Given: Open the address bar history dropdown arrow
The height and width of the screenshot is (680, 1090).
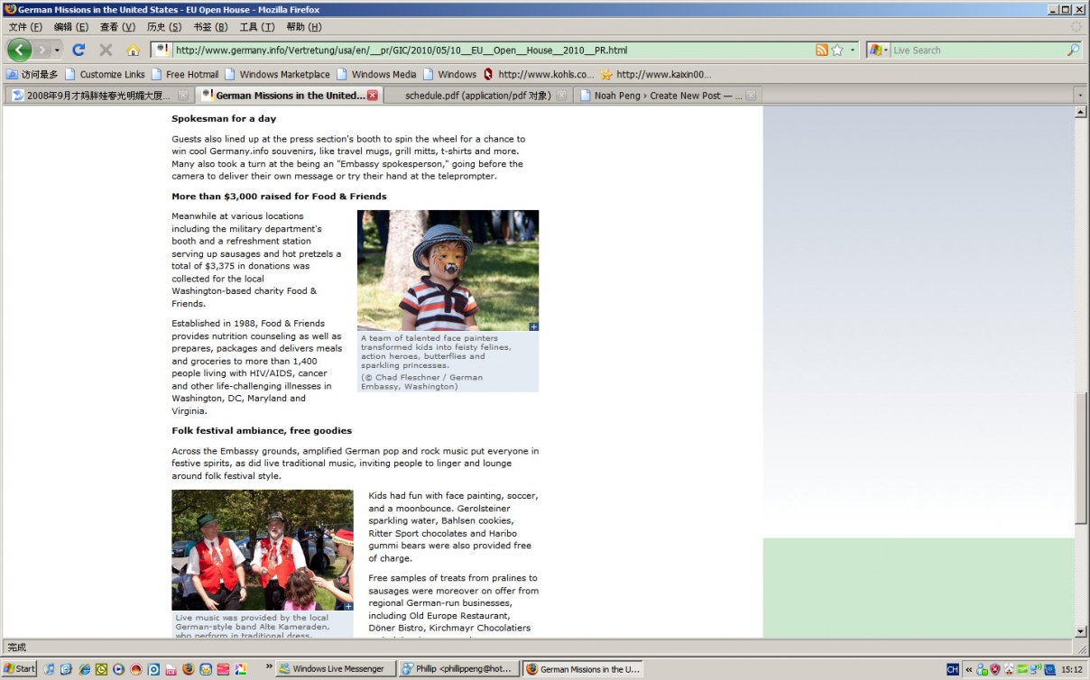Looking at the screenshot, I should click(853, 51).
